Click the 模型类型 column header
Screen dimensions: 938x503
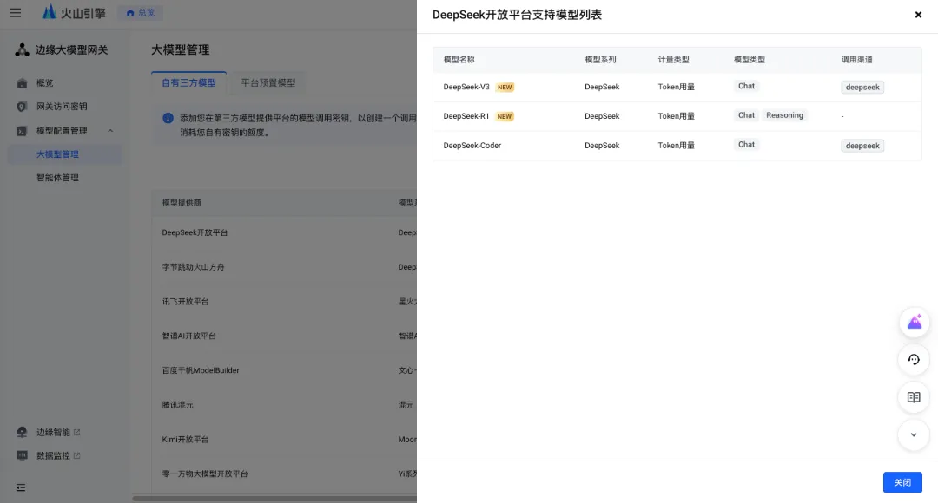tap(750, 60)
